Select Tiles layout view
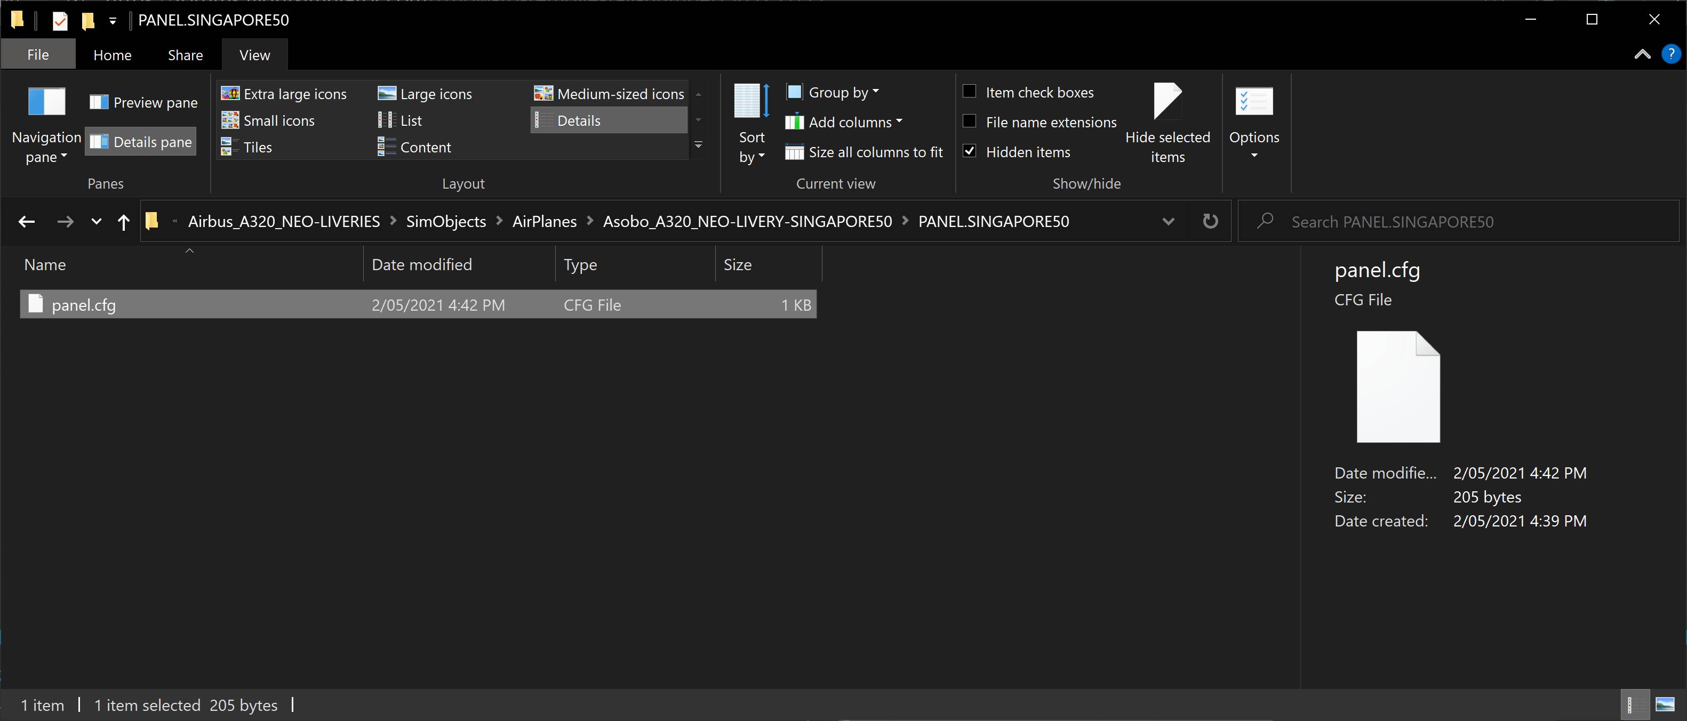The width and height of the screenshot is (1687, 721). 247,147
